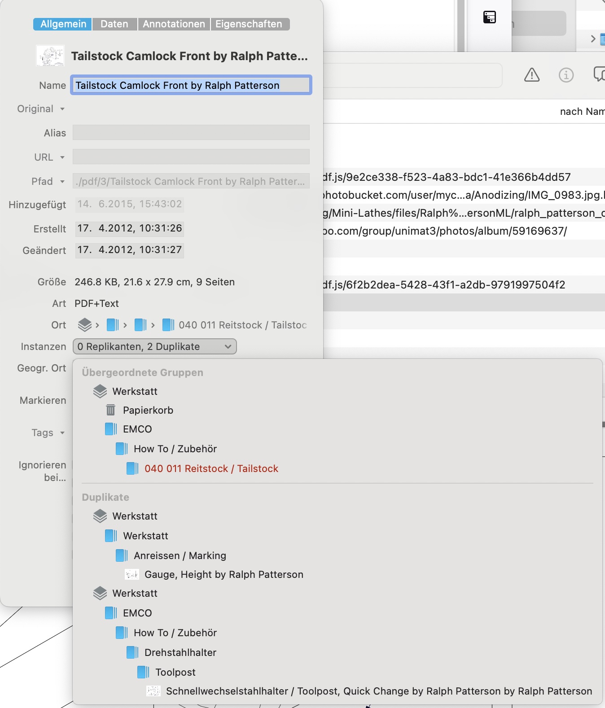The image size is (605, 708).
Task: Open the Tags dropdown arrow
Action: [x=62, y=433]
